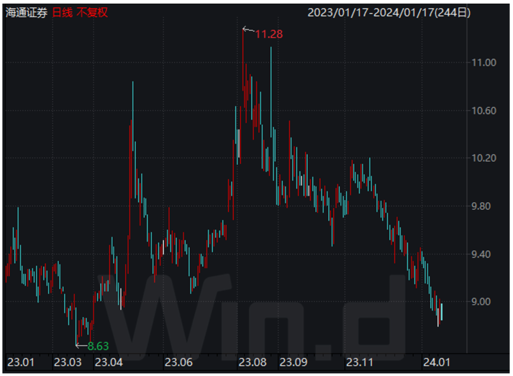Click the 23.11 date axis label
This screenshot has height=376, width=513.
coord(360,362)
